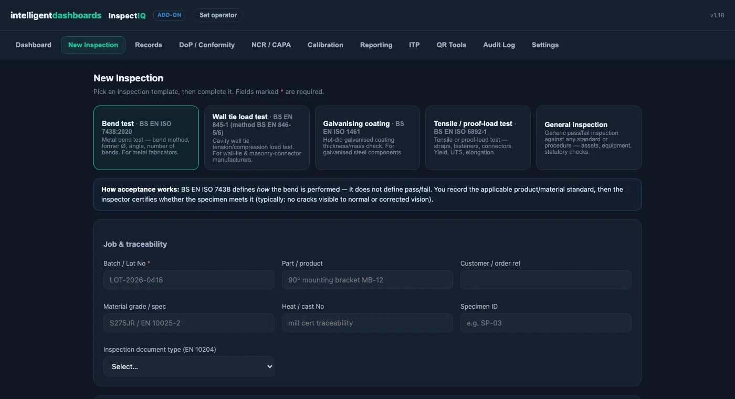Click the Customer / order ref field
Screen dimensions: 735x399
tap(546, 280)
